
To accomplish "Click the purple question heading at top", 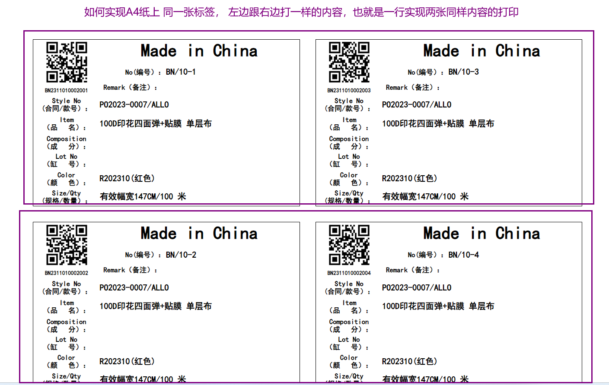I will (x=301, y=12).
